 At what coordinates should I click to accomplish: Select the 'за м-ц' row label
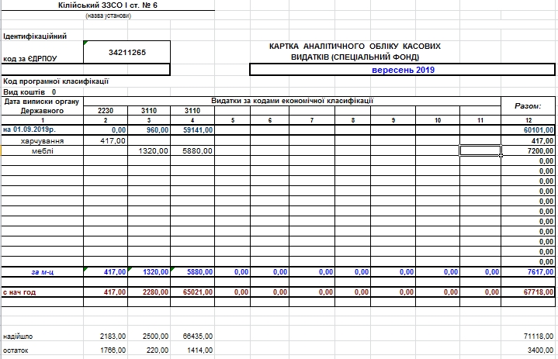[x=43, y=272]
